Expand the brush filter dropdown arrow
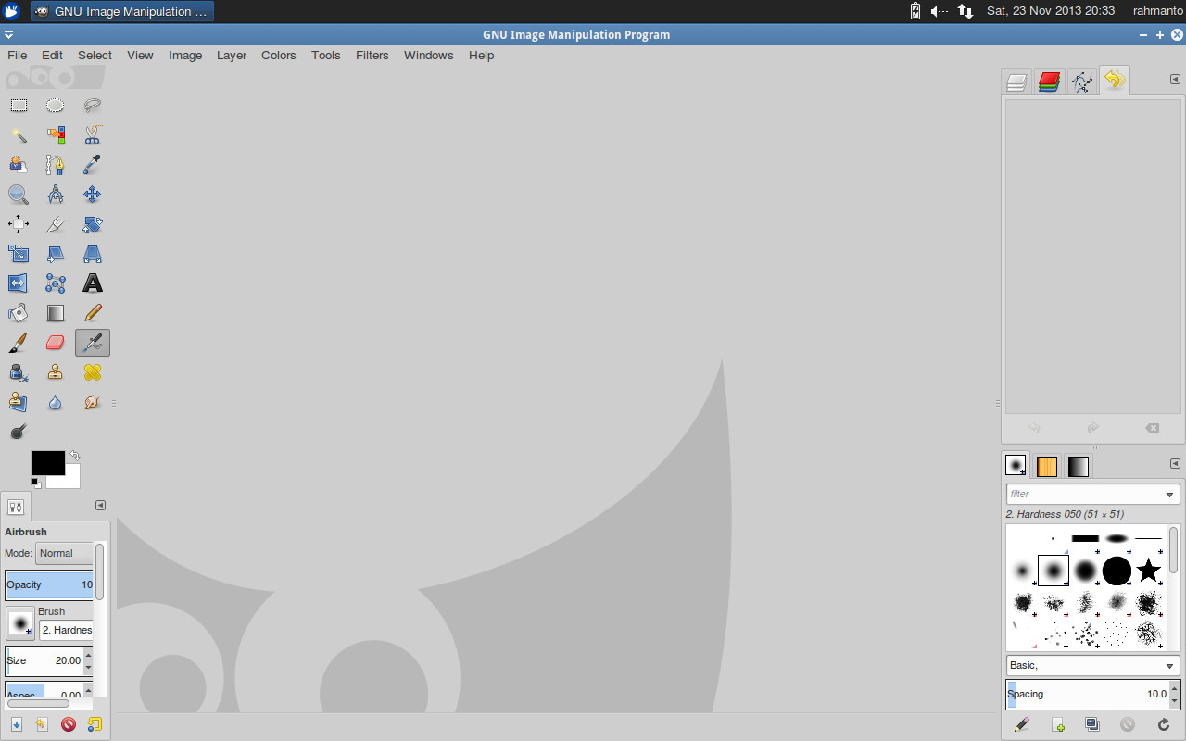This screenshot has height=741, width=1186. pos(1169,495)
